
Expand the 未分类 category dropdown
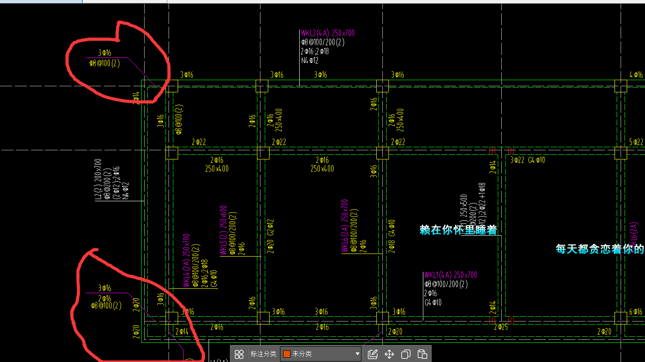(358, 354)
